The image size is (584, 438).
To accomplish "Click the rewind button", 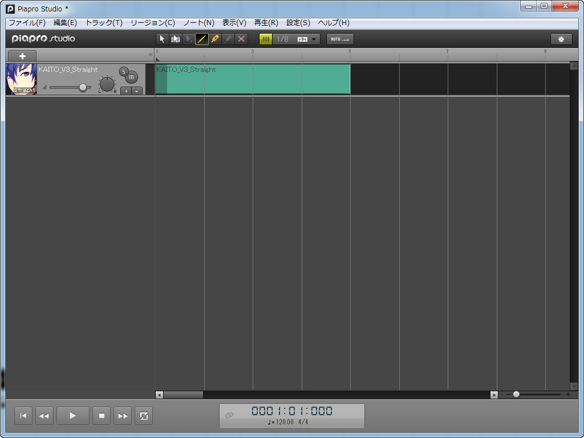I will coord(44,416).
